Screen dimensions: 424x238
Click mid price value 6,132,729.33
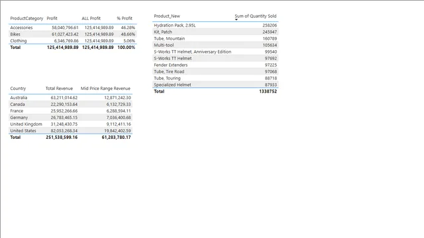click(x=119, y=104)
